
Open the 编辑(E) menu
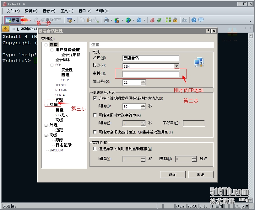(x=31, y=11)
